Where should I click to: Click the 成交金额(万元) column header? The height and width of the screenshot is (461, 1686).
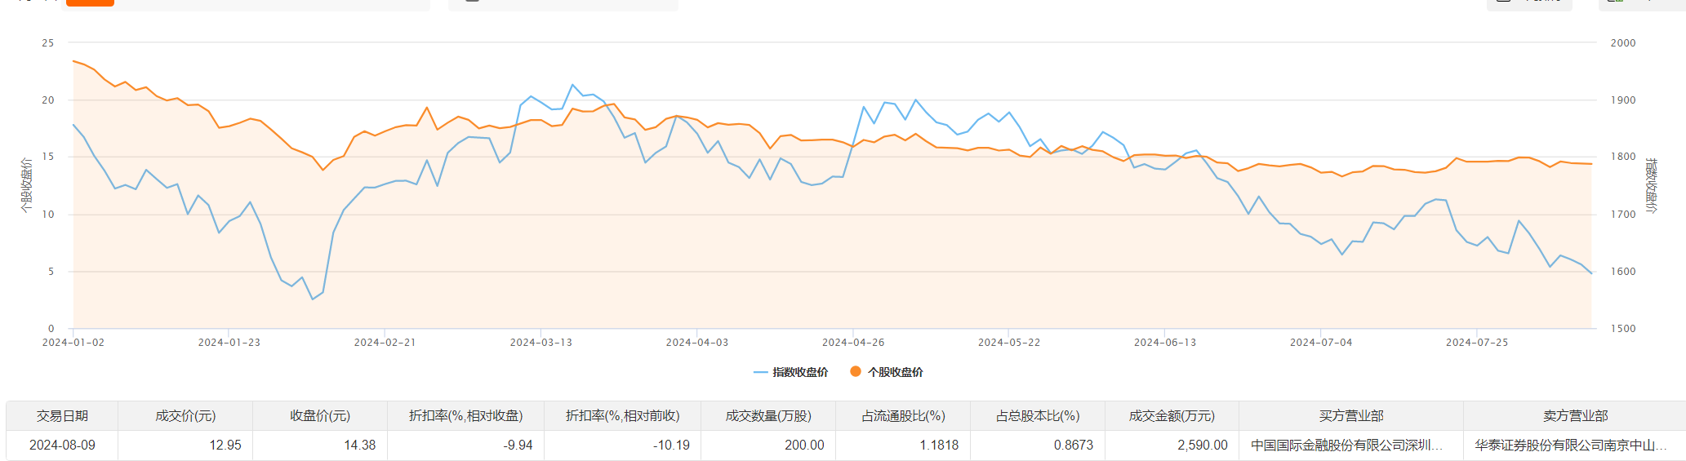click(1172, 416)
